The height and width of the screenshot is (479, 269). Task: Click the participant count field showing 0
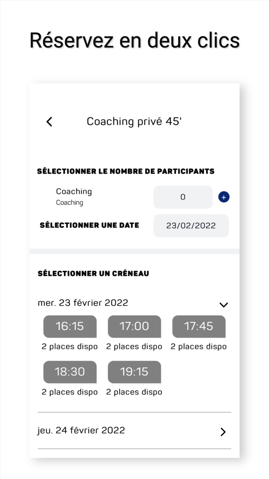click(183, 197)
